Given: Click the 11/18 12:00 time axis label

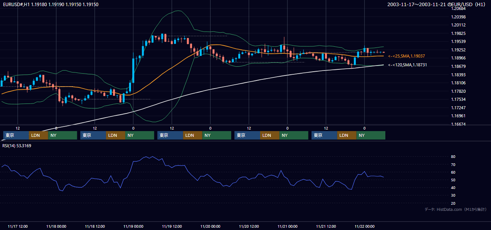Looking at the screenshot, I should (95, 227).
